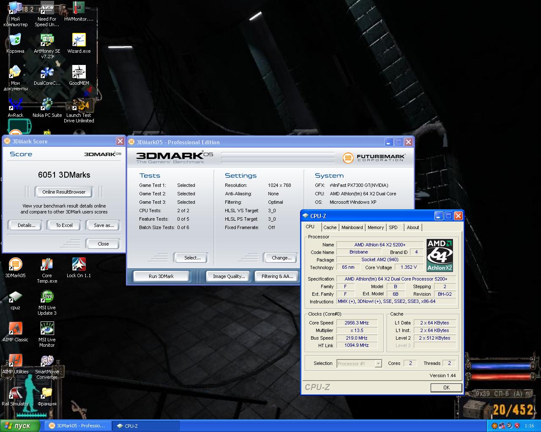Open AIMP Classic shortcut
This screenshot has height=432, width=541.
[x=15, y=332]
